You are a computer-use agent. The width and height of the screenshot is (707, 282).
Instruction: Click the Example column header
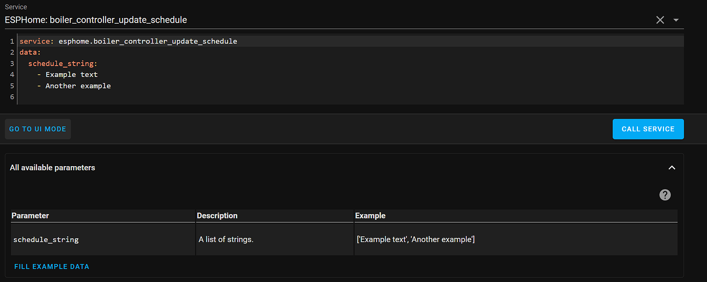point(370,216)
